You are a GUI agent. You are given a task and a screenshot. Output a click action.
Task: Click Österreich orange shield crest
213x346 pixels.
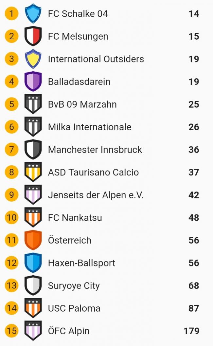(33, 240)
